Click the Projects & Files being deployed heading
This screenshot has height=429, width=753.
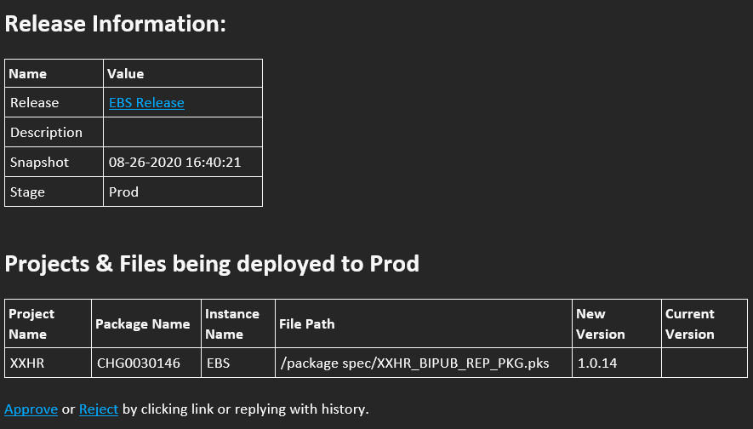[212, 264]
